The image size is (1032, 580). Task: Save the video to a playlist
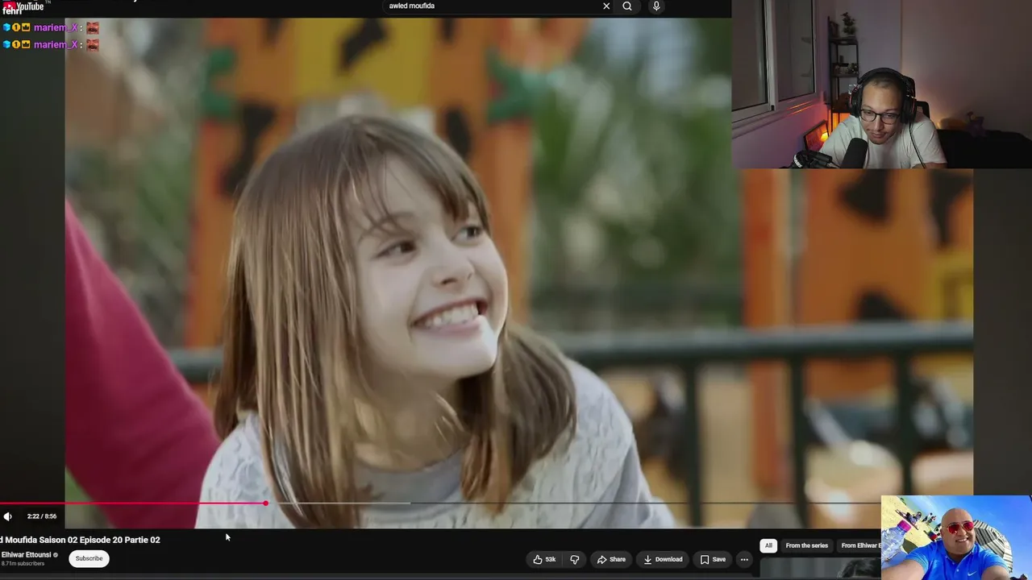click(x=713, y=559)
